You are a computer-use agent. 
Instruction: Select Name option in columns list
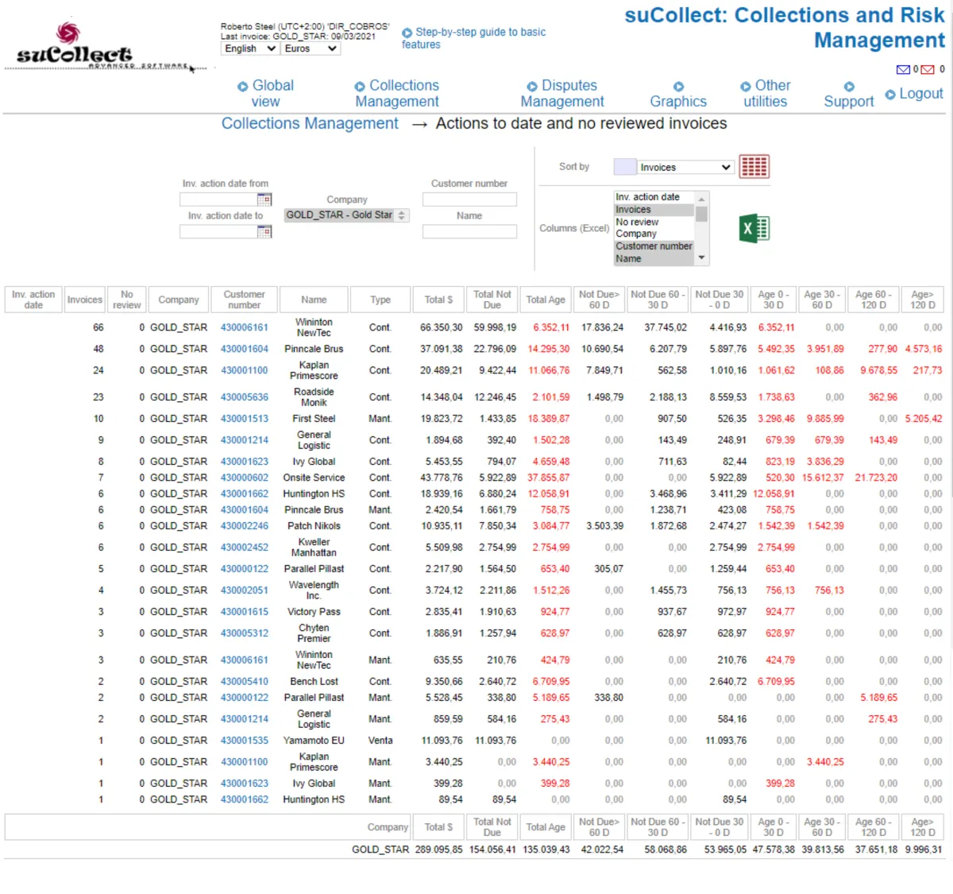click(x=654, y=258)
